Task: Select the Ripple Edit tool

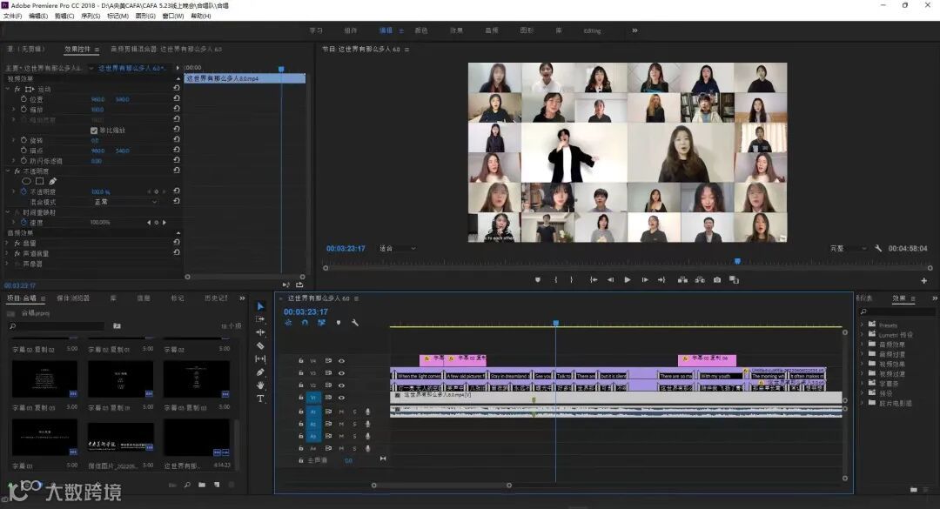Action: [260, 332]
